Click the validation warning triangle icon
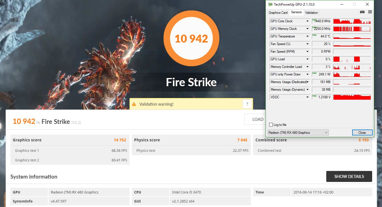This screenshot has width=382, height=207. 134,104
